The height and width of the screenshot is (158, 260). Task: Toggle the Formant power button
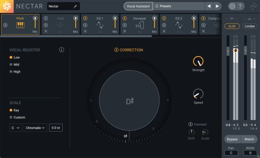tap(191, 124)
